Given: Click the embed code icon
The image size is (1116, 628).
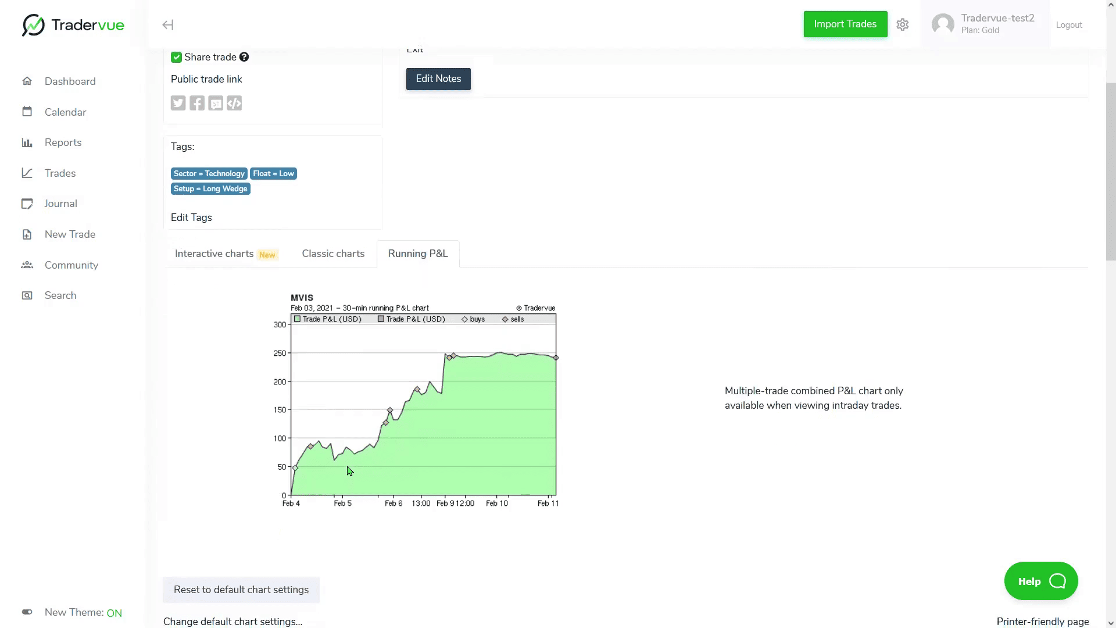Looking at the screenshot, I should coord(234,104).
